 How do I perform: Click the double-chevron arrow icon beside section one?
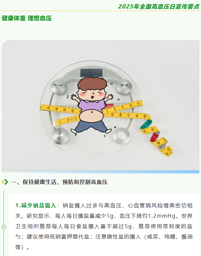[x=5, y=182]
